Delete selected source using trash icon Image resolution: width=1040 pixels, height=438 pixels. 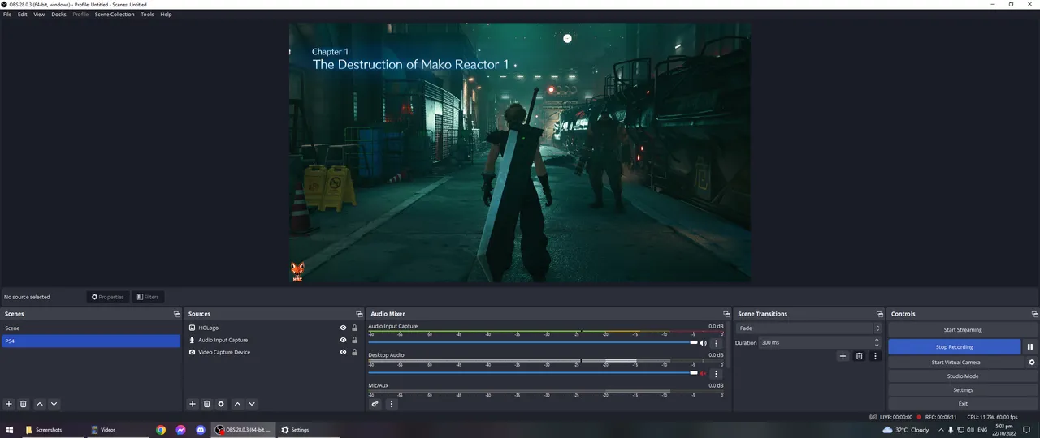(x=206, y=404)
